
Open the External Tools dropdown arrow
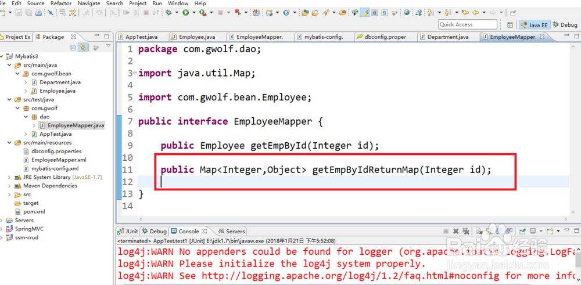pyautogui.click(x=211, y=13)
